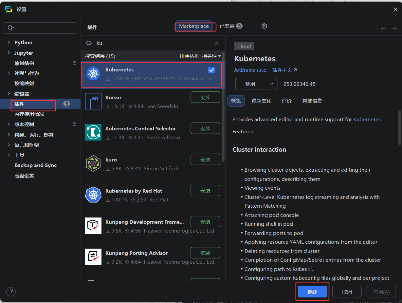This screenshot has height=303, width=402.
Task: Install the kuro plugin
Action: click(205, 160)
